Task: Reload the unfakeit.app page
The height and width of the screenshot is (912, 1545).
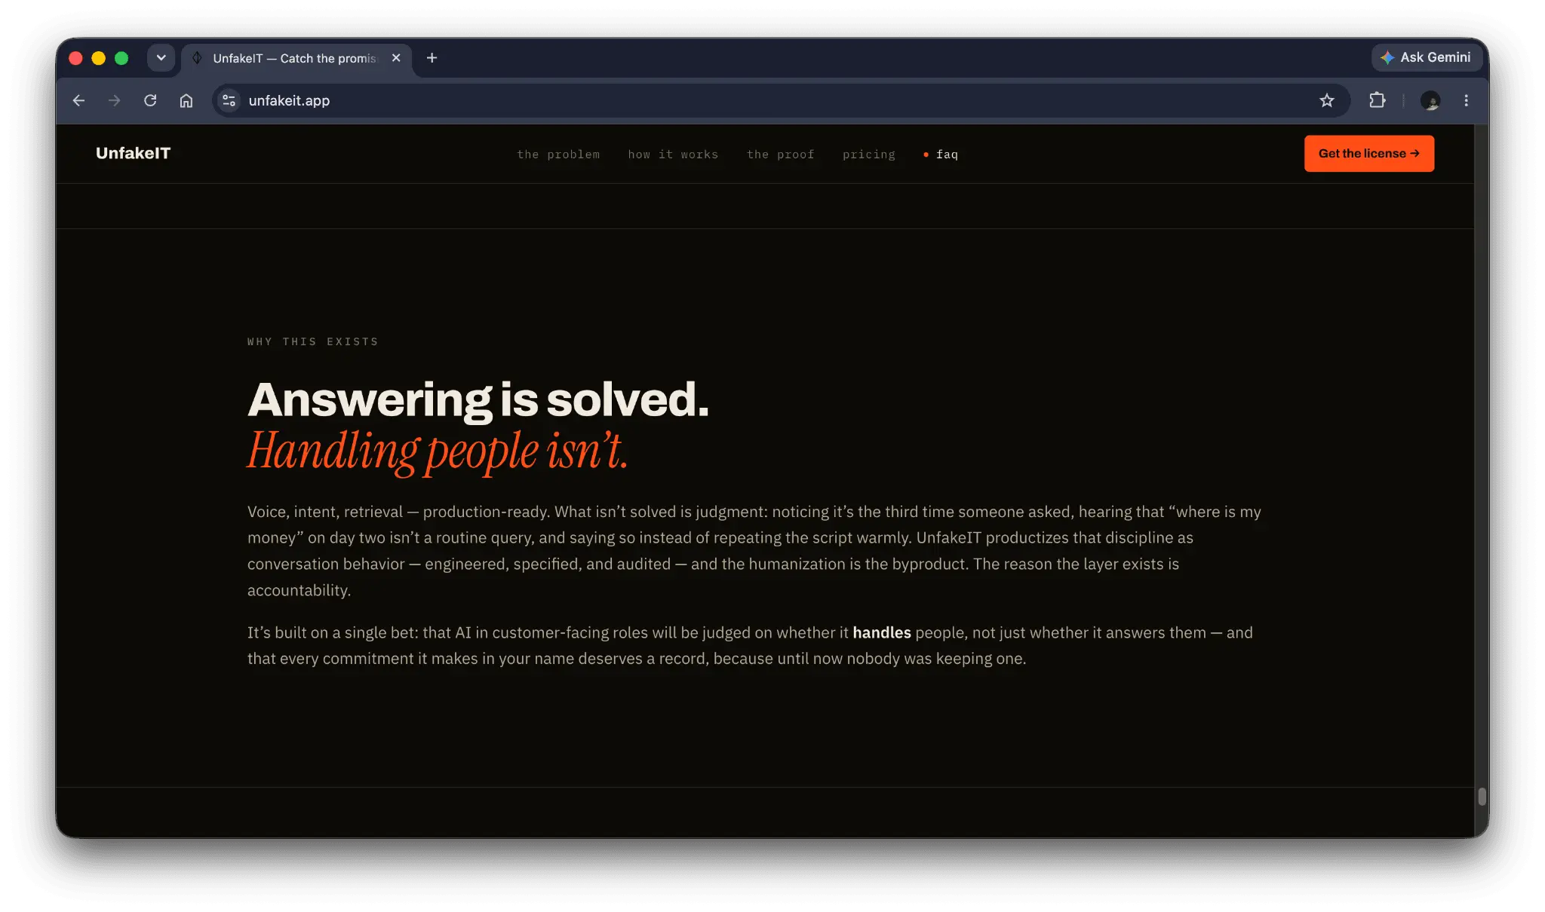Action: [x=150, y=100]
